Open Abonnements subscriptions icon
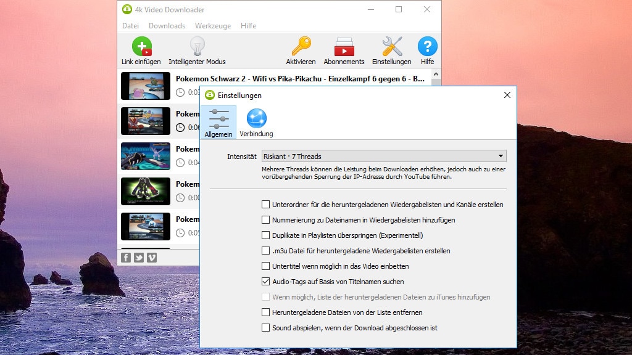 point(344,47)
